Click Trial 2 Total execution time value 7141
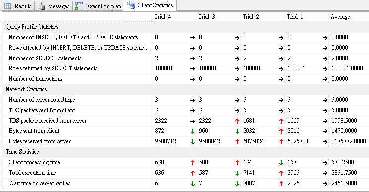The width and height of the screenshot is (369, 192). 249,173
